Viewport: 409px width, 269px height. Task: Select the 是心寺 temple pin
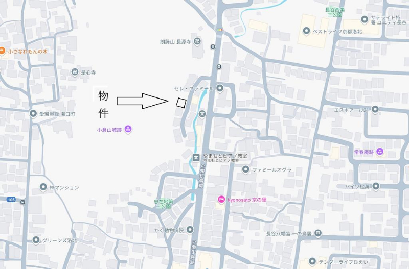[75, 72]
